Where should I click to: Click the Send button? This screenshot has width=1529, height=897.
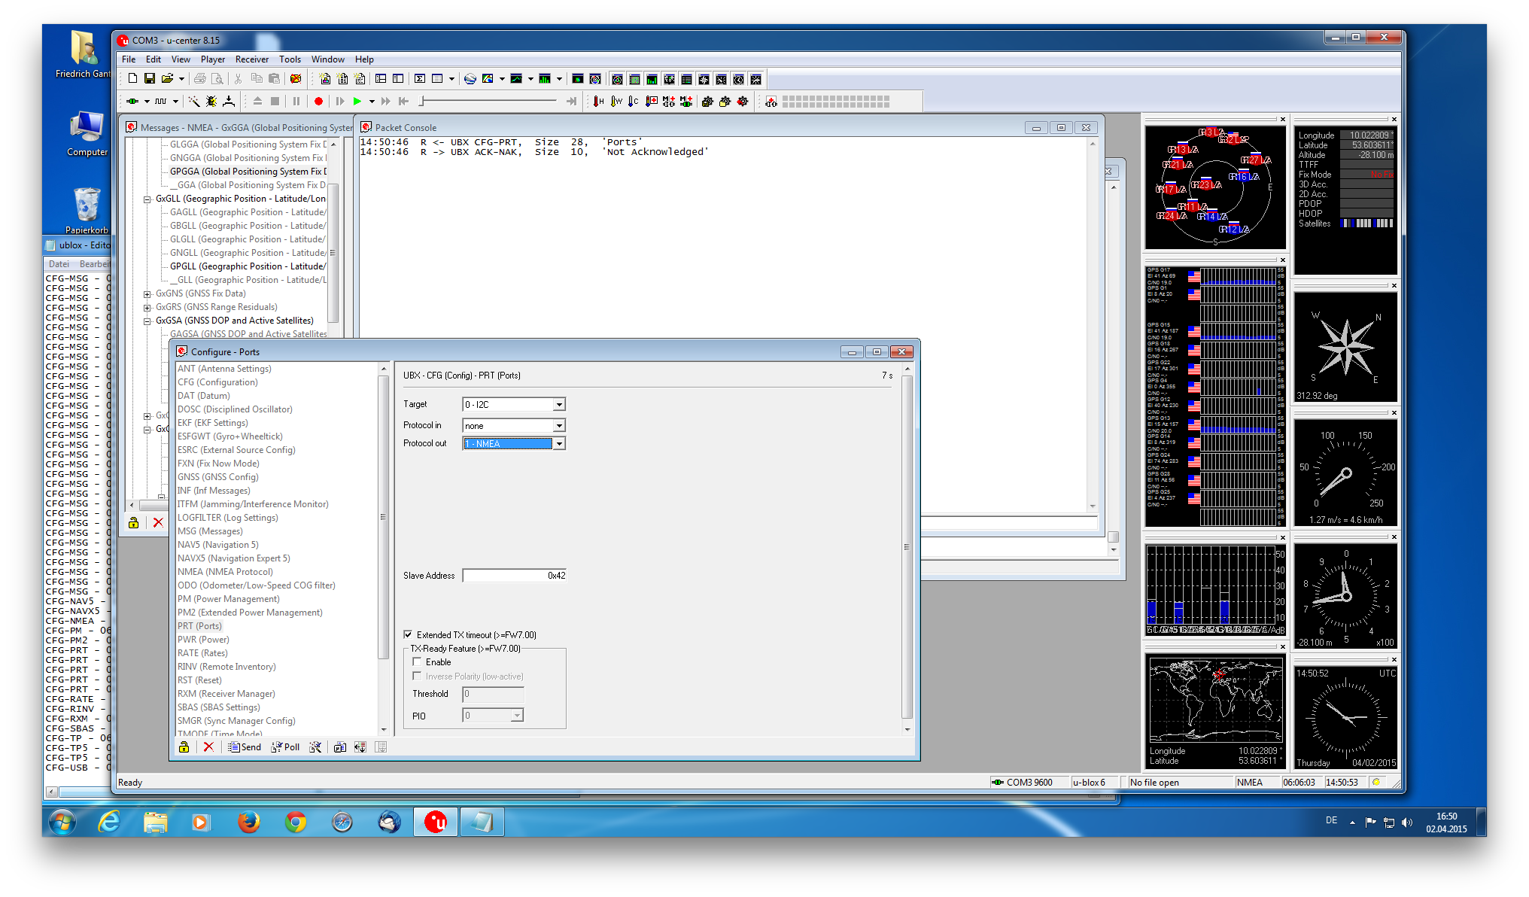[245, 747]
